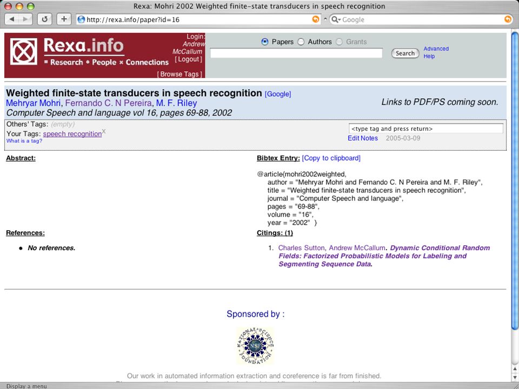Open the Dynamic Conditional Random Fields paper link

tap(384, 256)
